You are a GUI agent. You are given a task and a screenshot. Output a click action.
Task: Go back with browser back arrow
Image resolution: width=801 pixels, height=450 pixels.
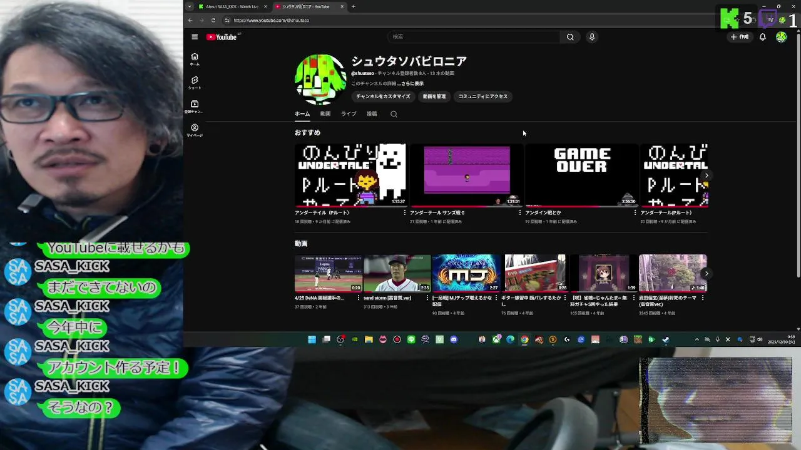190,20
